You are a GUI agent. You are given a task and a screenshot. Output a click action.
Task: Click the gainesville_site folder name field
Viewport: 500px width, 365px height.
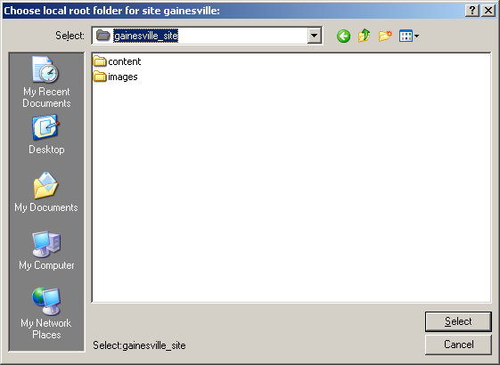pyautogui.click(x=207, y=36)
